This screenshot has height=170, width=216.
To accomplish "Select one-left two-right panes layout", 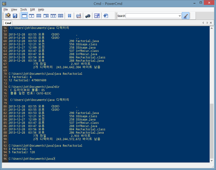I will [x=46, y=16].
